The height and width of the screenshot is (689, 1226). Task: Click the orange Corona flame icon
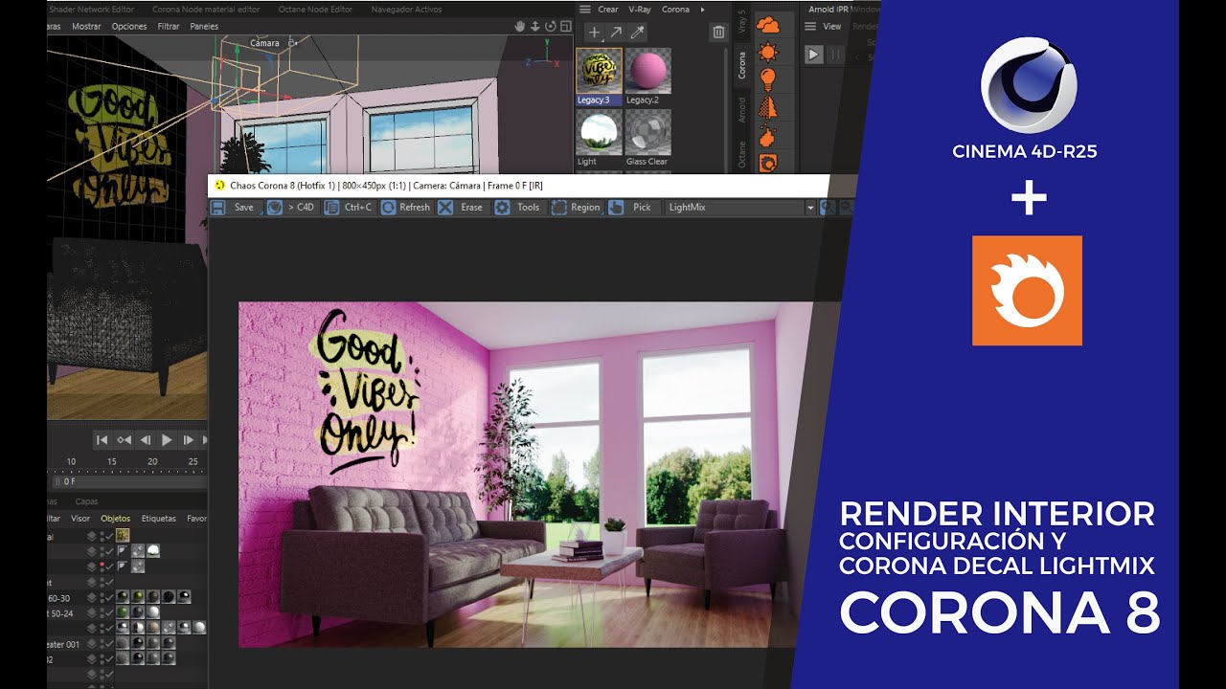(x=768, y=136)
